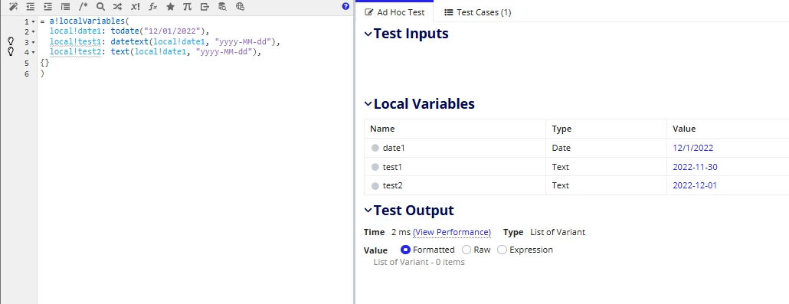
Task: Click line number 6 in the gutter
Action: pyautogui.click(x=27, y=74)
